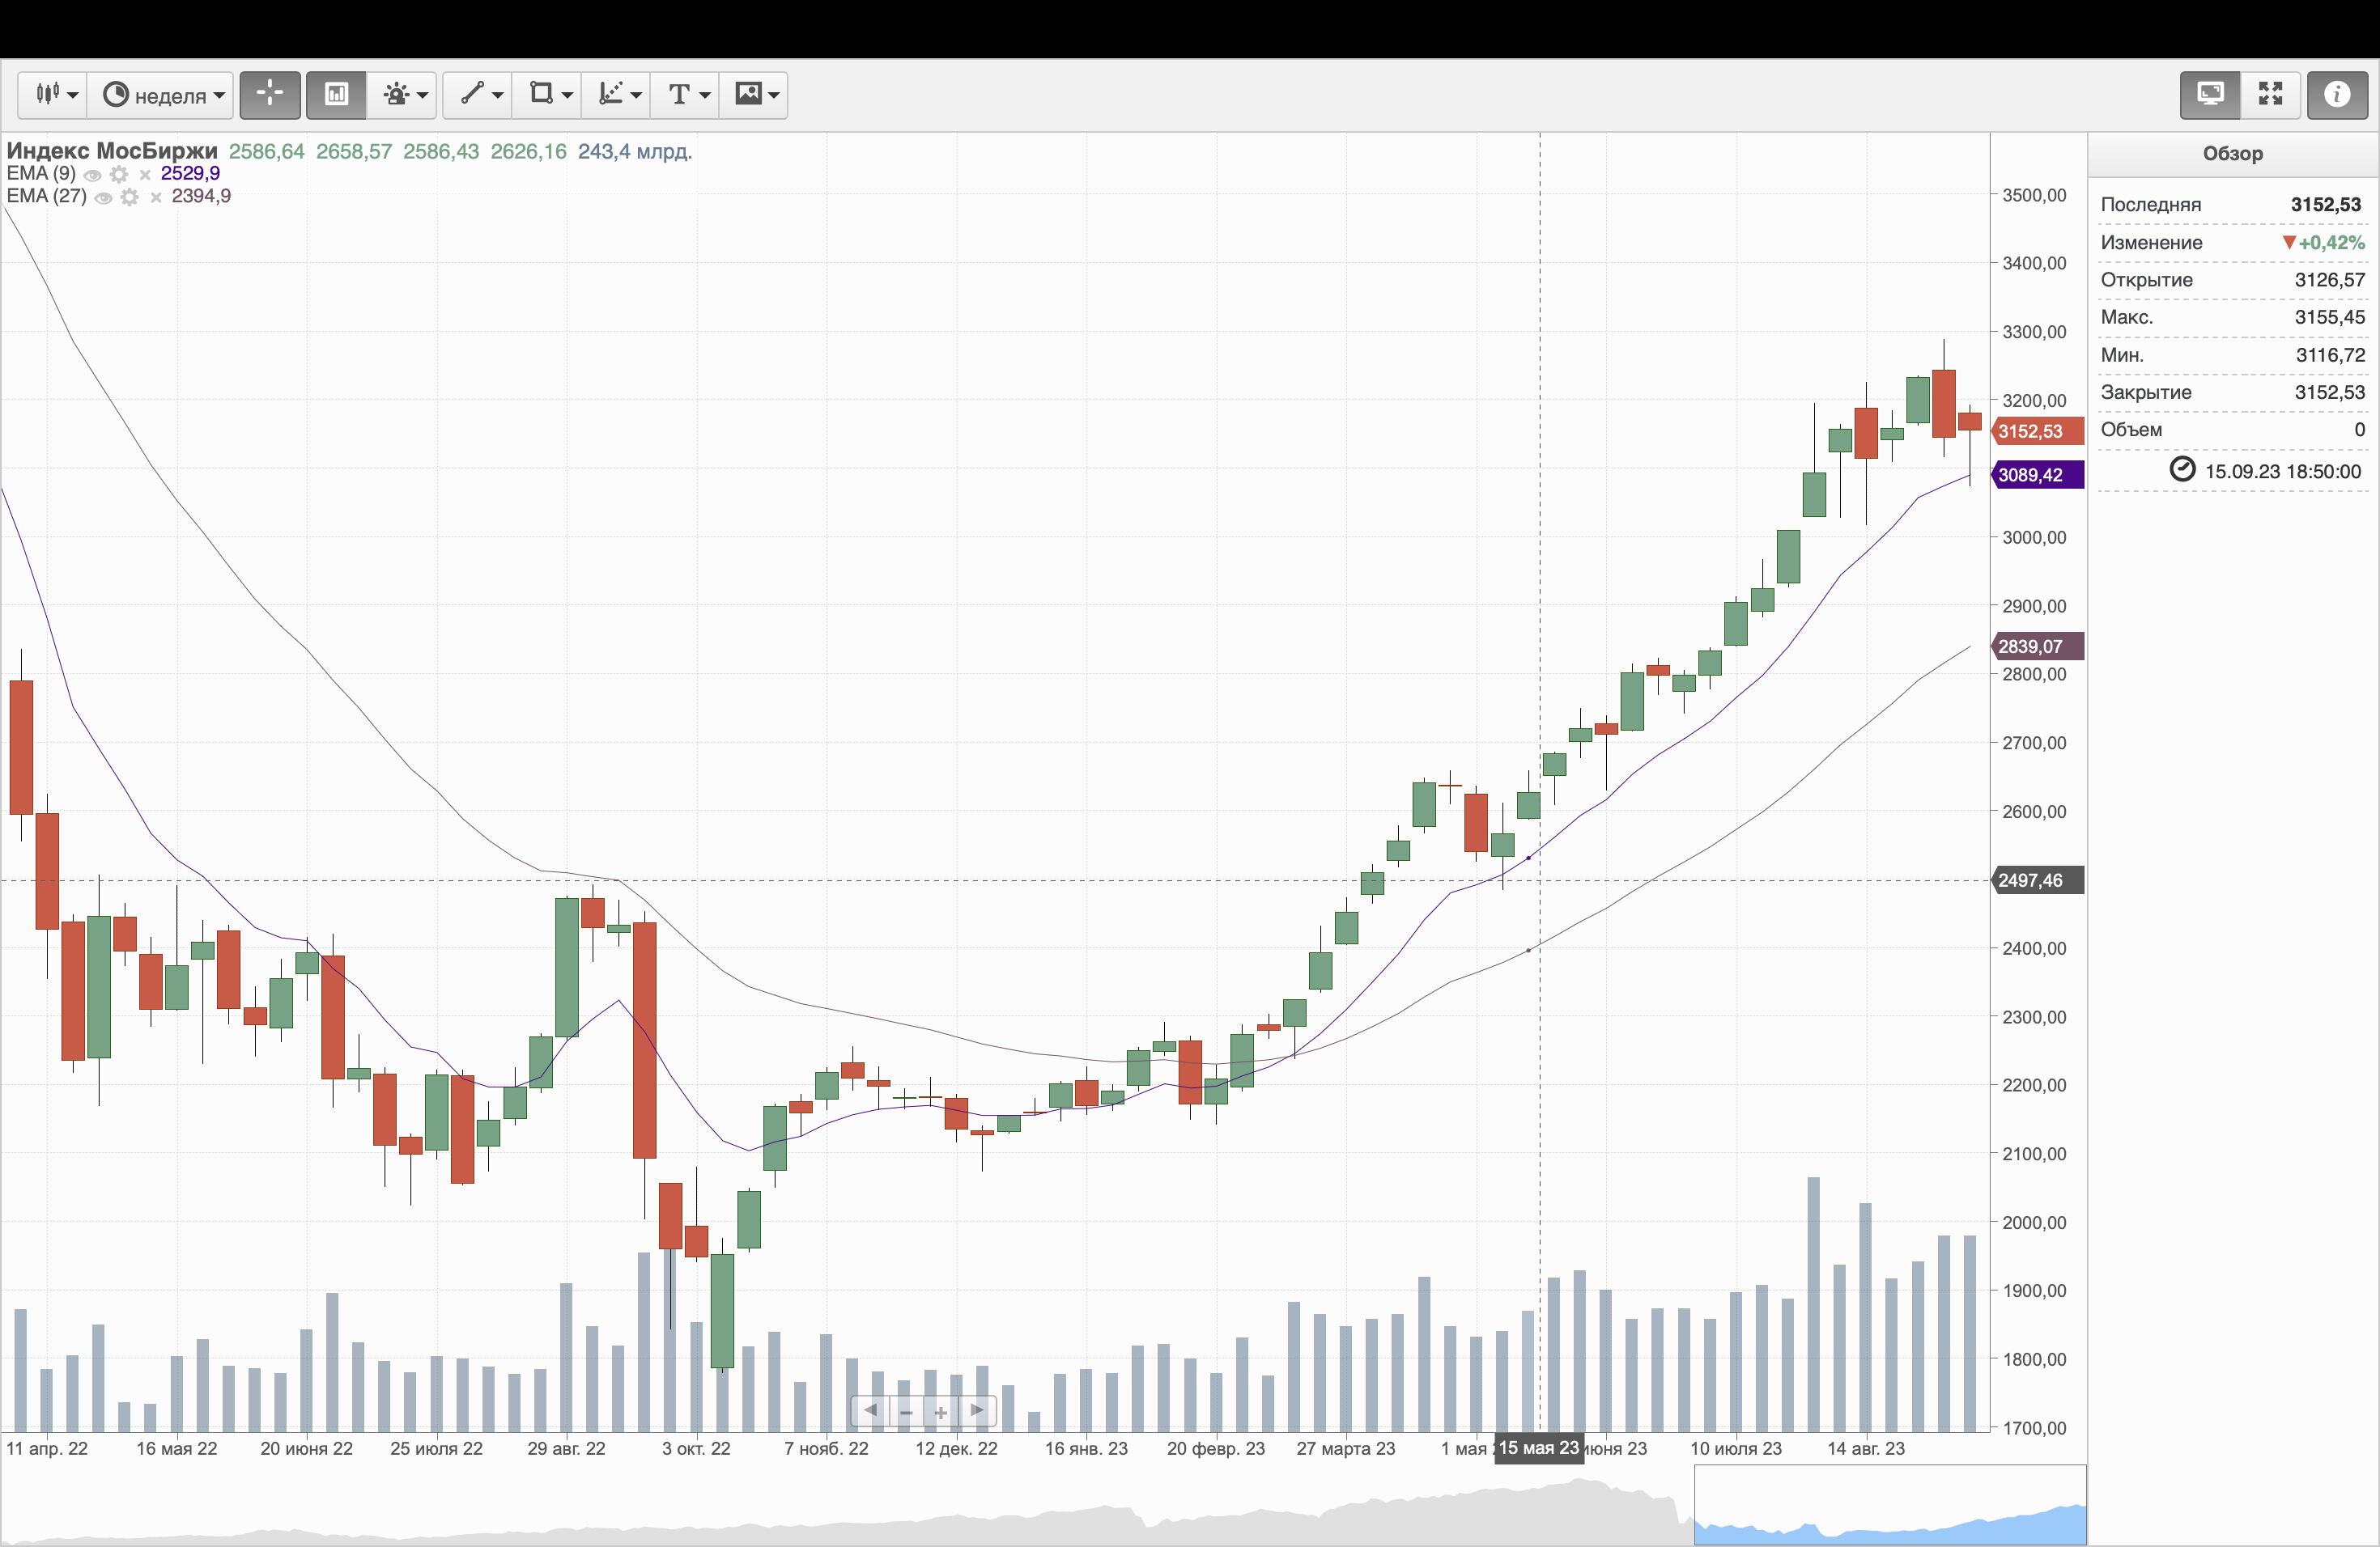The image size is (2380, 1547).
Task: Zoom out with the minus button
Action: (906, 1411)
